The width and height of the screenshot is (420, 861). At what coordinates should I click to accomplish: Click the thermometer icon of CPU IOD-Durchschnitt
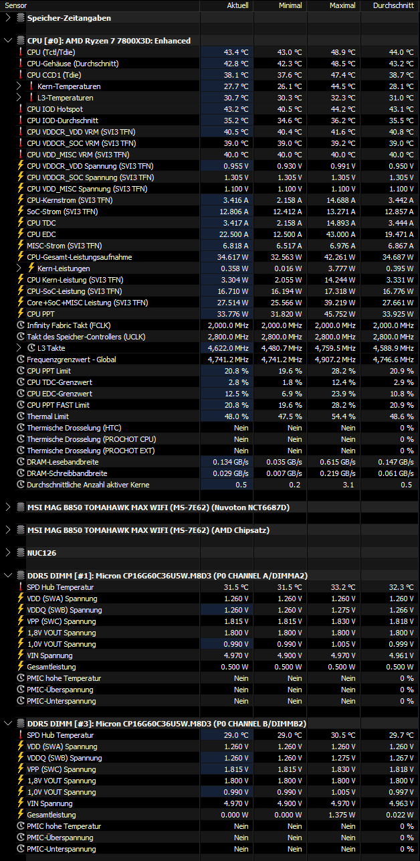[x=20, y=121]
